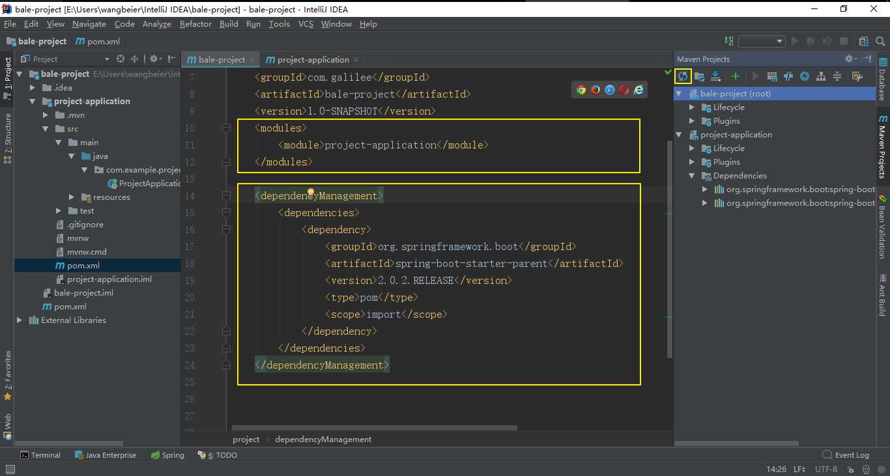Click the Build project icon
Viewport: 890px width, 476px height.
pyautogui.click(x=730, y=41)
